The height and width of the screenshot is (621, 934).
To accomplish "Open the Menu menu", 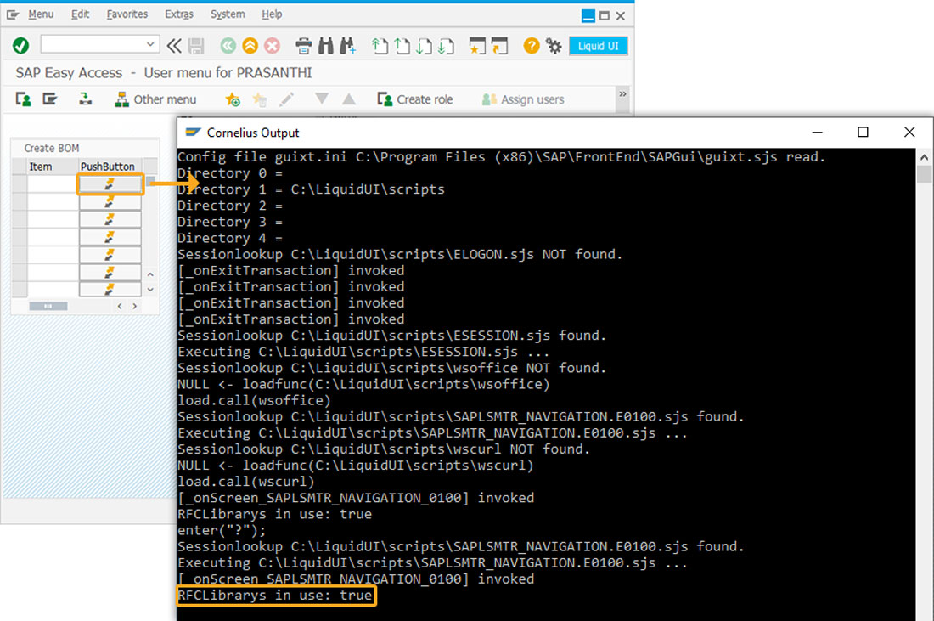I will 41,14.
